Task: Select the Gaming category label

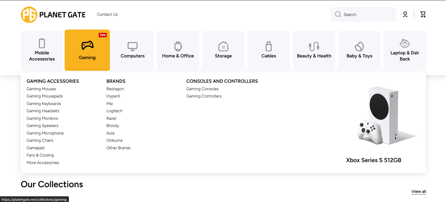Action: click(87, 58)
